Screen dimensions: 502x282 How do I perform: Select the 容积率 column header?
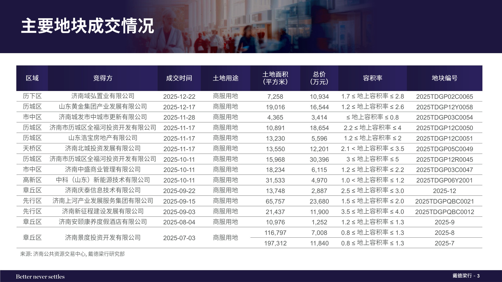(373, 78)
